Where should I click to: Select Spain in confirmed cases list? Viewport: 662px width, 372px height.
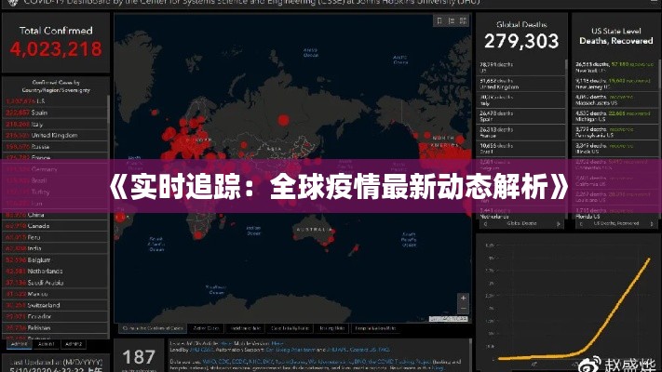[55, 113]
